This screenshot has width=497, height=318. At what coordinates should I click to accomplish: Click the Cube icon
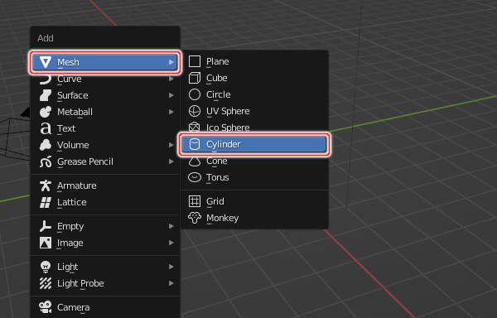point(195,78)
